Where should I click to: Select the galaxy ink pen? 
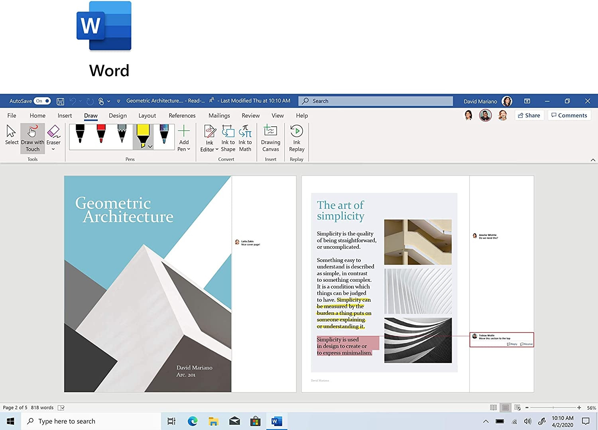[x=164, y=134]
